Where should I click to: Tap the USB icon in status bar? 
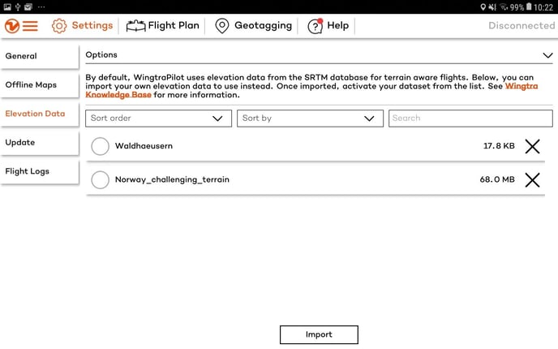point(18,6)
